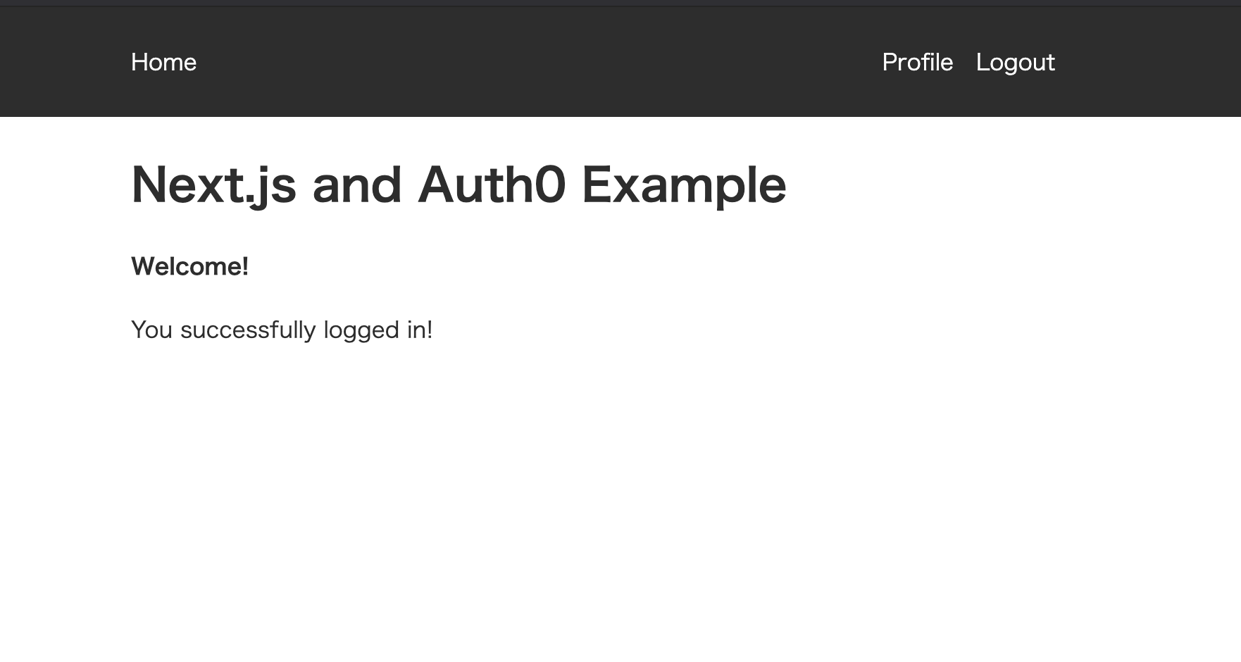Click the Home link in navbar
The height and width of the screenshot is (662, 1241).
(163, 62)
